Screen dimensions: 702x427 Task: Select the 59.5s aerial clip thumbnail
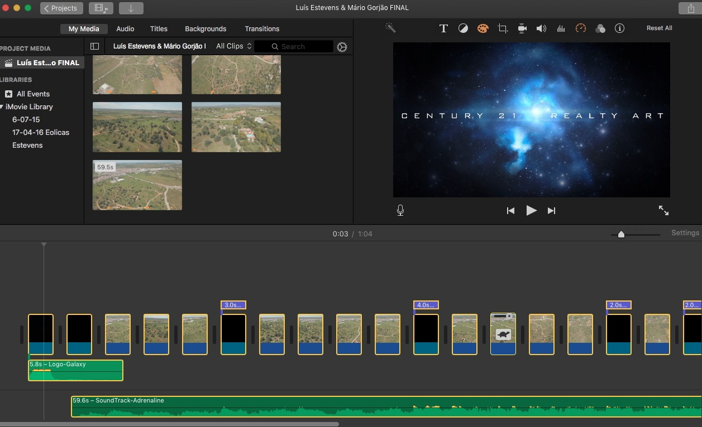(x=137, y=185)
